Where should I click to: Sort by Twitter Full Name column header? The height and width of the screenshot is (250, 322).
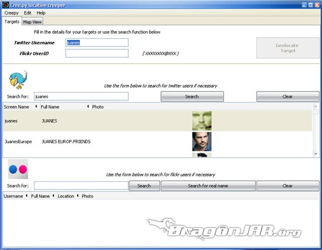tap(50, 107)
